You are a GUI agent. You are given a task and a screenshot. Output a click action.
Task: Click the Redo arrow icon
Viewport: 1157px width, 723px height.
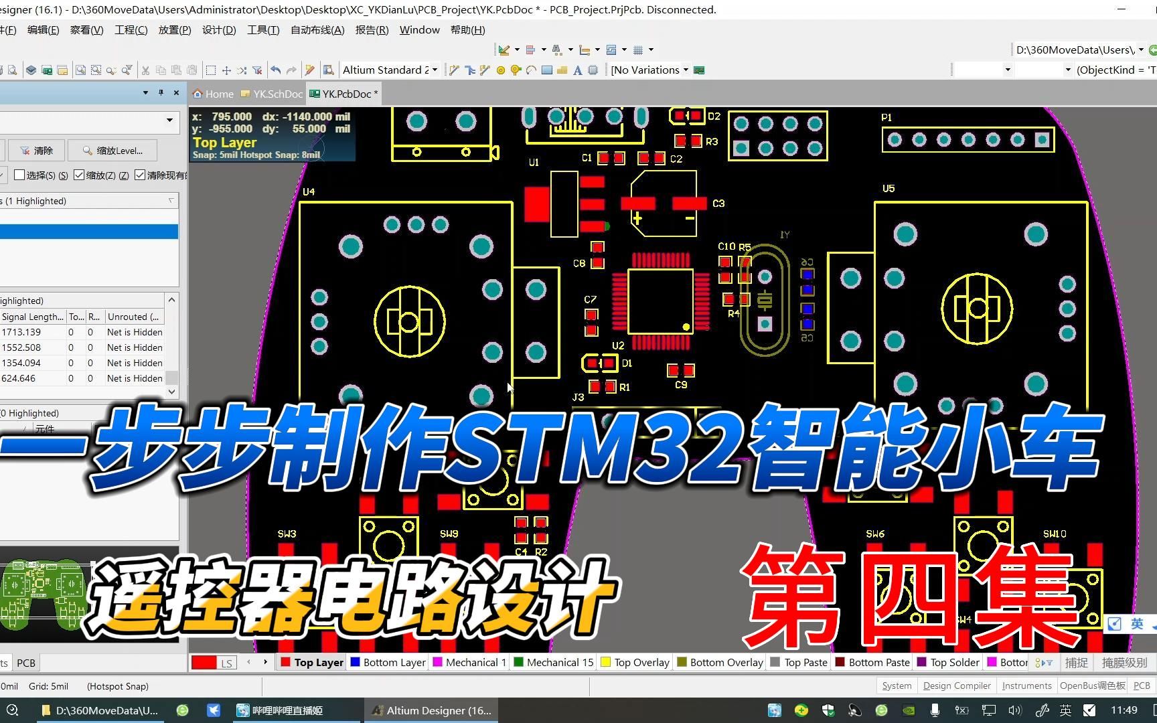291,70
